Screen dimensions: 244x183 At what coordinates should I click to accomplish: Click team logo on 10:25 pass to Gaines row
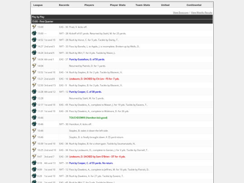(x=34, y=150)
